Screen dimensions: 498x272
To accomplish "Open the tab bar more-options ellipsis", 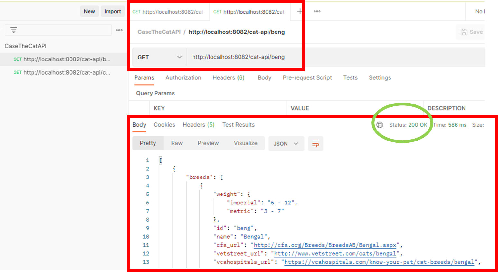I will pyautogui.click(x=317, y=11).
